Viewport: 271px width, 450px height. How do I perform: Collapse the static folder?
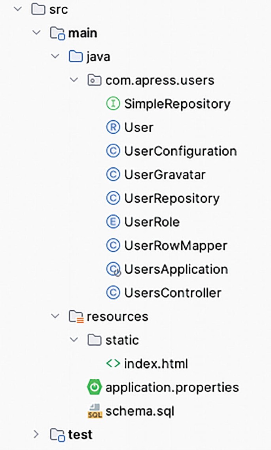pos(74,340)
